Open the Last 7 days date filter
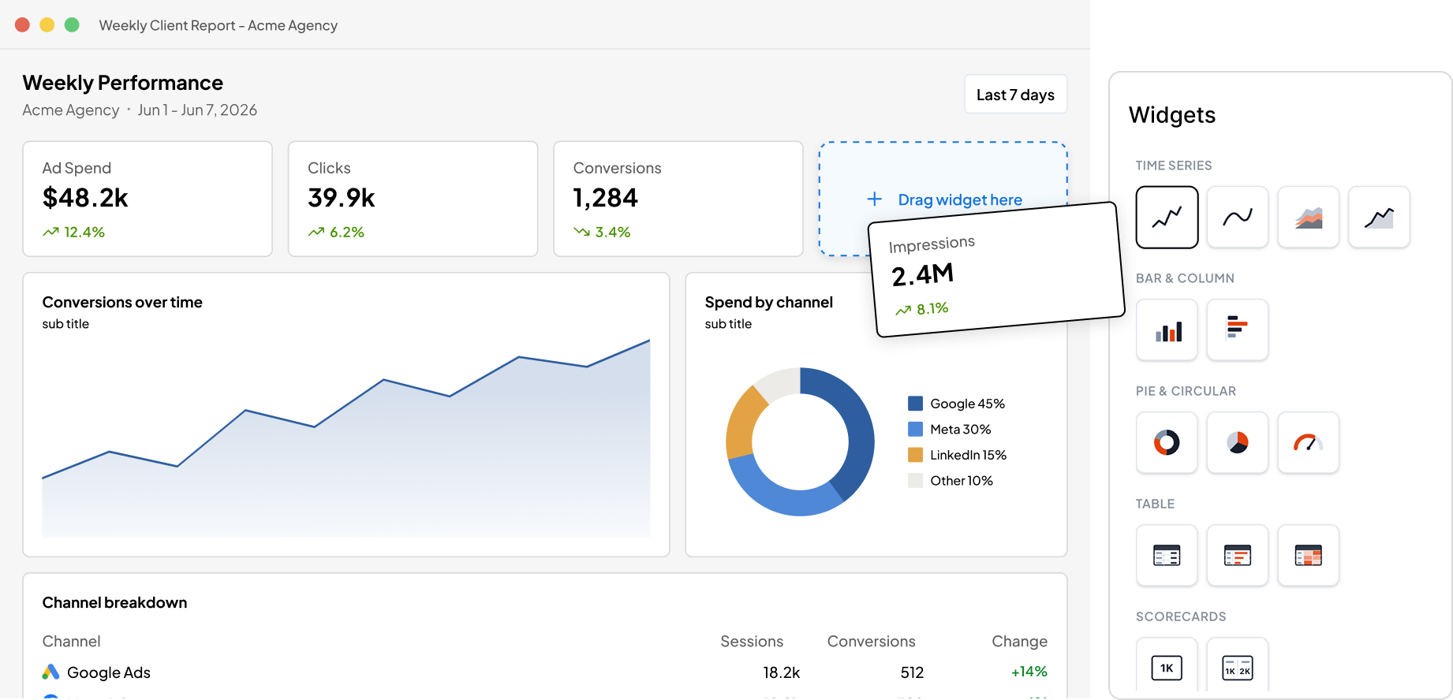The image size is (1453, 700). click(x=1015, y=95)
